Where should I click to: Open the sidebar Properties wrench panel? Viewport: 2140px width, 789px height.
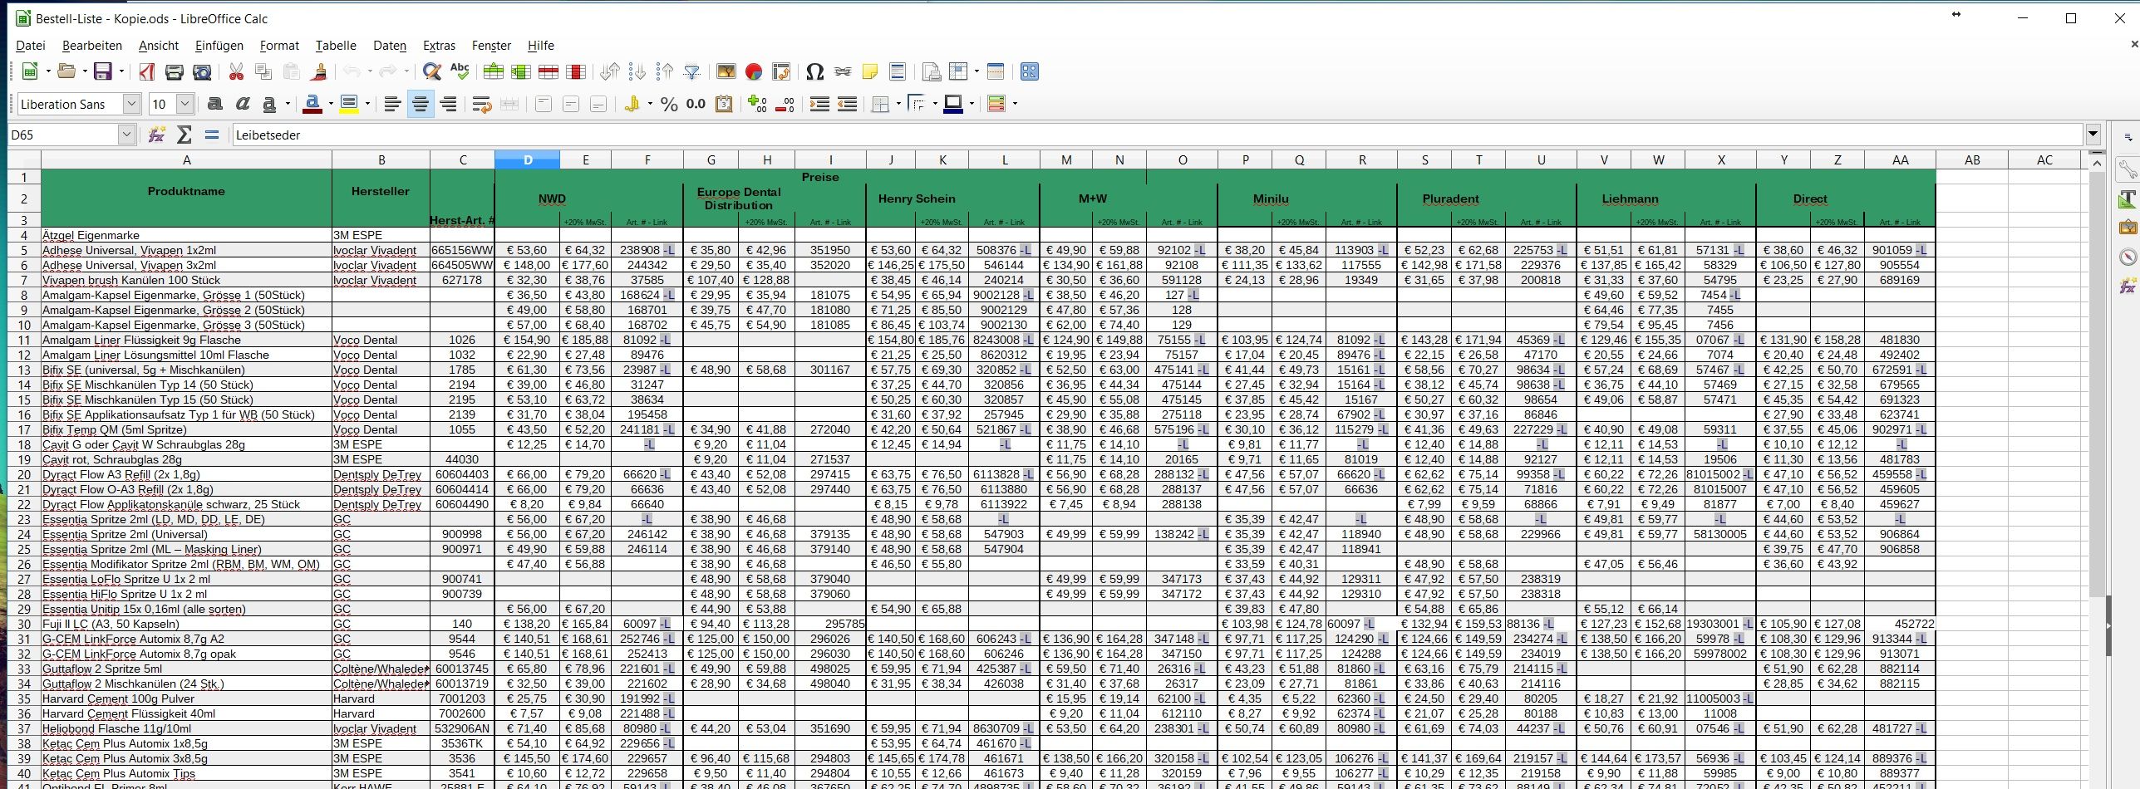coord(2128,170)
